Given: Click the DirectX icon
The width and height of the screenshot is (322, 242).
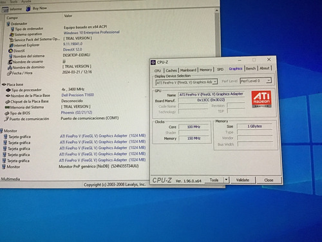Looking at the screenshot, I should click(x=10, y=51).
